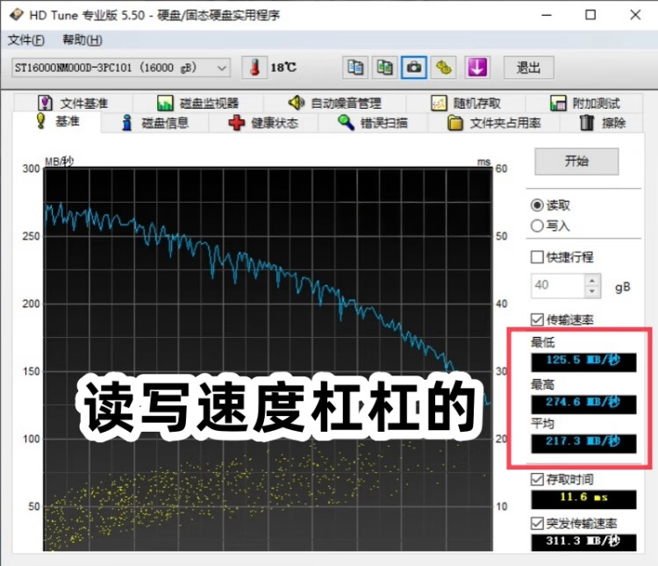Select the 写入 radio button
This screenshot has height=566, width=658.
[x=537, y=226]
